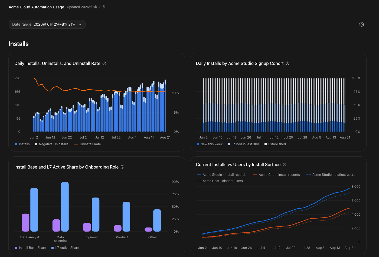This screenshot has height=257, width=379.
Task: Click the Product axis label
Action: (x=122, y=237)
